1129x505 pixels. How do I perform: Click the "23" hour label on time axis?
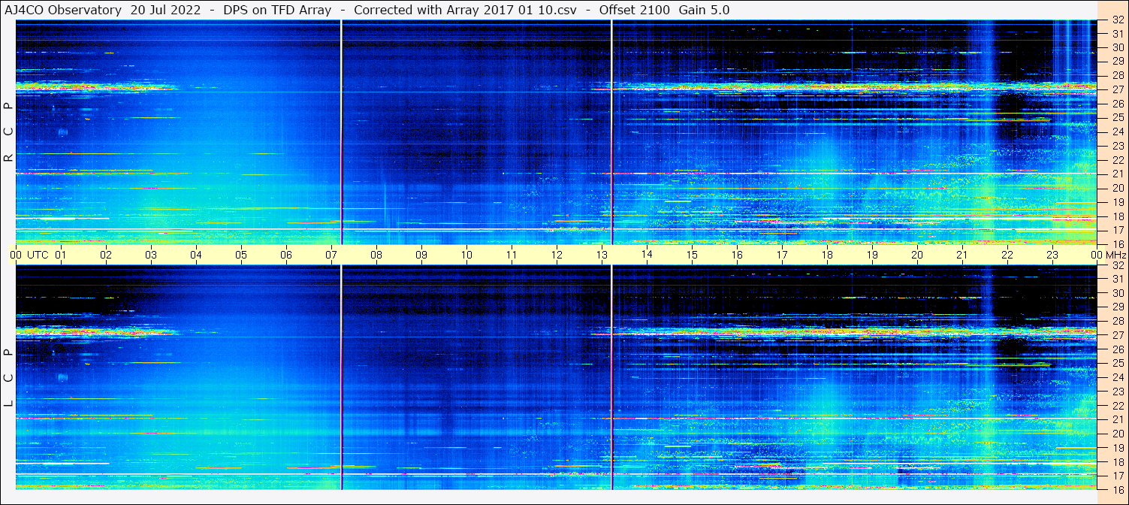[1052, 255]
